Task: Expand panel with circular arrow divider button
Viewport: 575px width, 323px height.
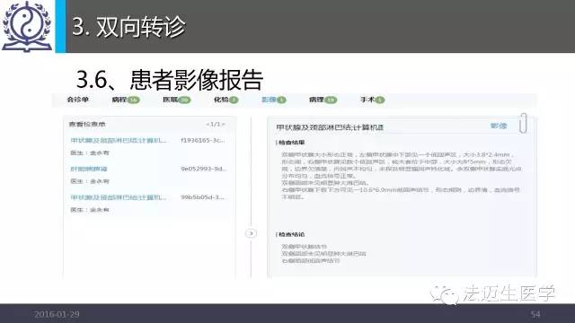Action: click(251, 233)
